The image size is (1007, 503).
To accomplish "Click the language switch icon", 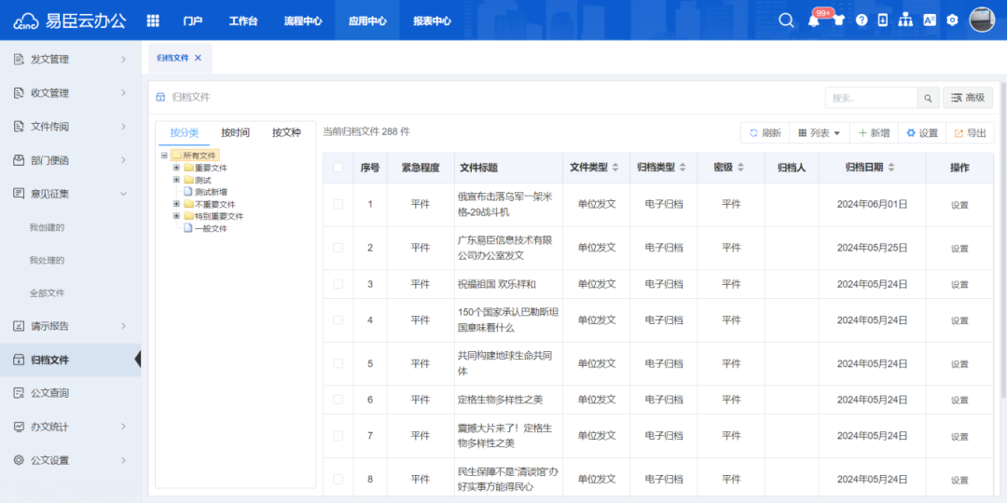I will pyautogui.click(x=930, y=20).
